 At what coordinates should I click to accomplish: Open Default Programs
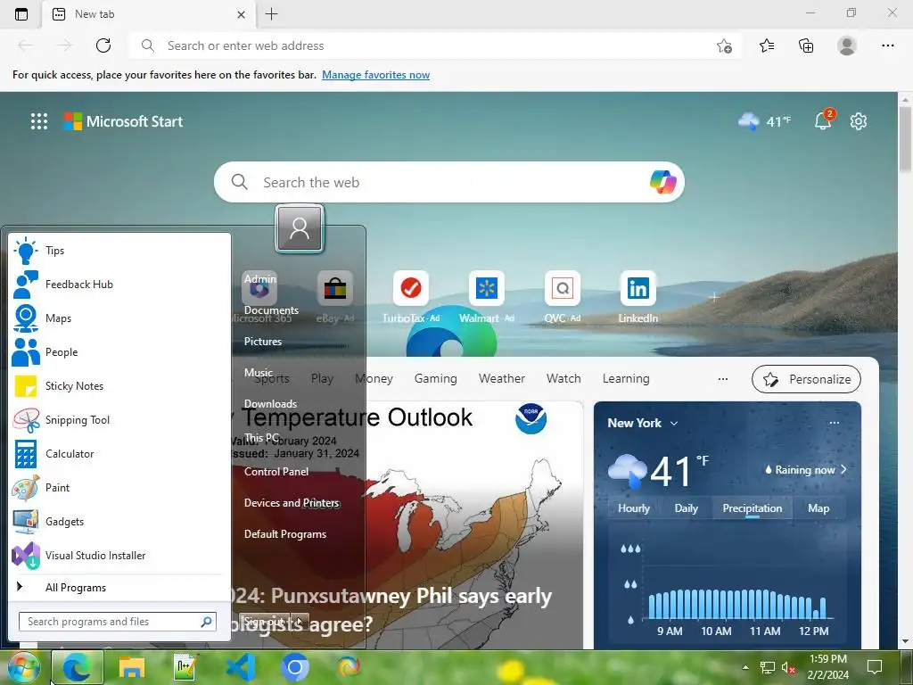point(284,534)
